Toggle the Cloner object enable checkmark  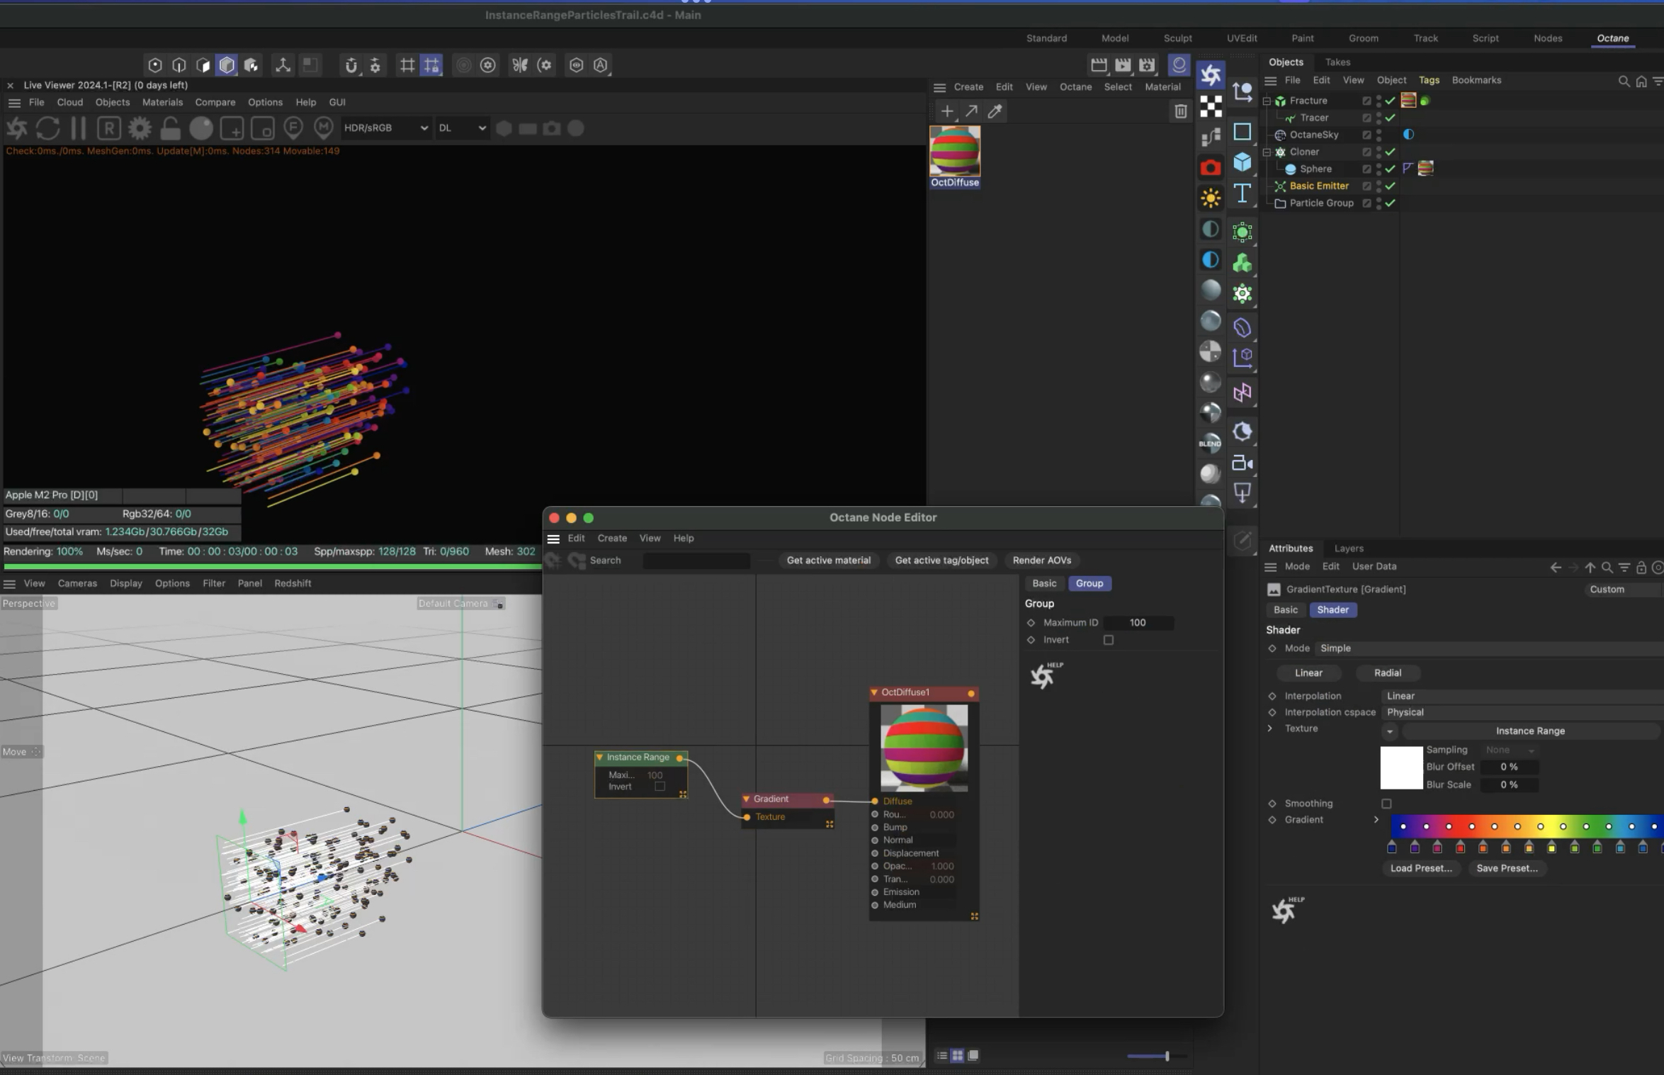tap(1391, 152)
